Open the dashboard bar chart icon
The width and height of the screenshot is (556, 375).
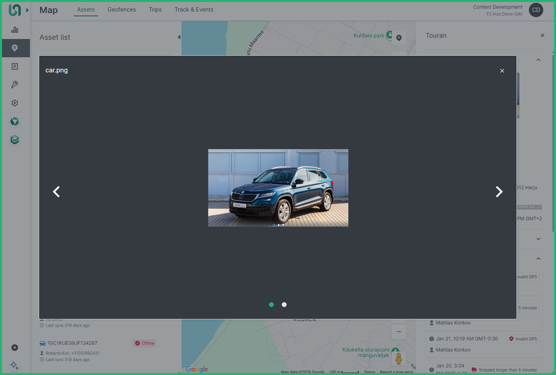coord(15,30)
